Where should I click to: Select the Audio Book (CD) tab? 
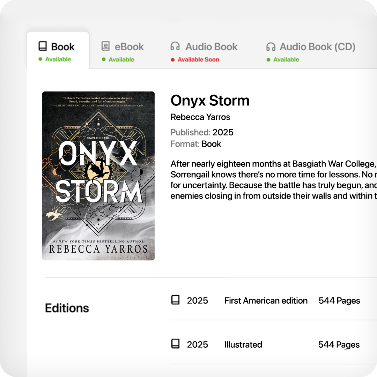[x=311, y=51]
